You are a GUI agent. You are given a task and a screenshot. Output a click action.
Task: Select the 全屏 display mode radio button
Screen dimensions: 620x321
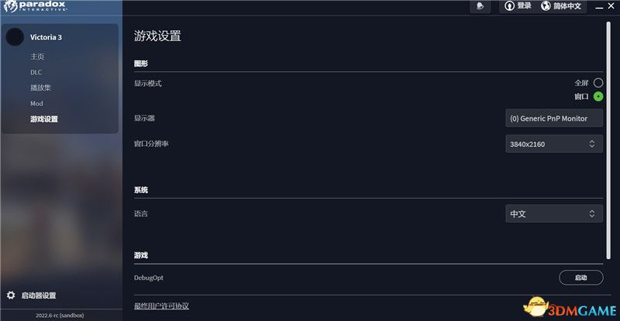(x=598, y=82)
